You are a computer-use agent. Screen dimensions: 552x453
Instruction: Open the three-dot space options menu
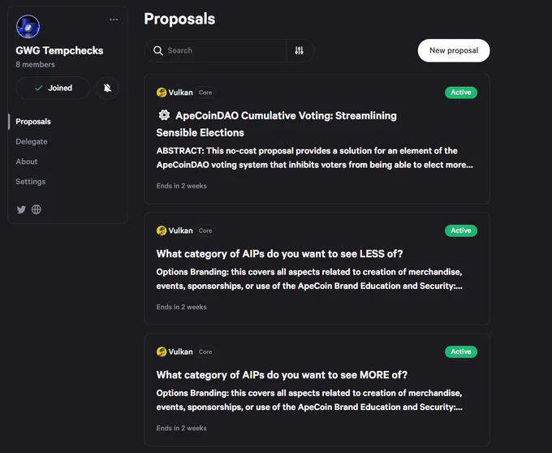pos(114,19)
